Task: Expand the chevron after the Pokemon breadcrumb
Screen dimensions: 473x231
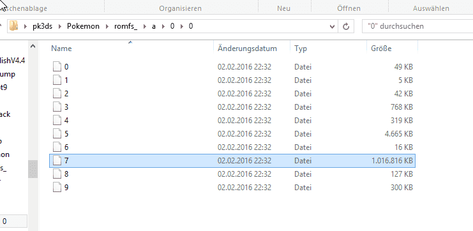Action: (107, 27)
